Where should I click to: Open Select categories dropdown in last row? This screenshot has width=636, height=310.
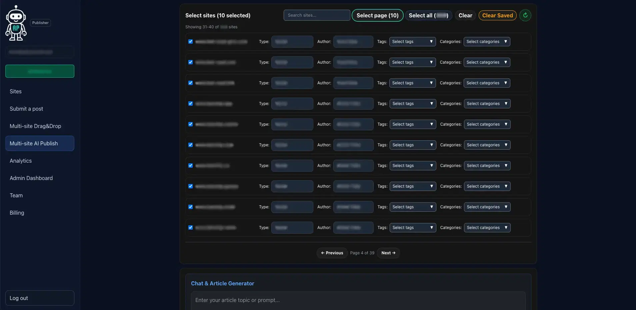pyautogui.click(x=487, y=228)
